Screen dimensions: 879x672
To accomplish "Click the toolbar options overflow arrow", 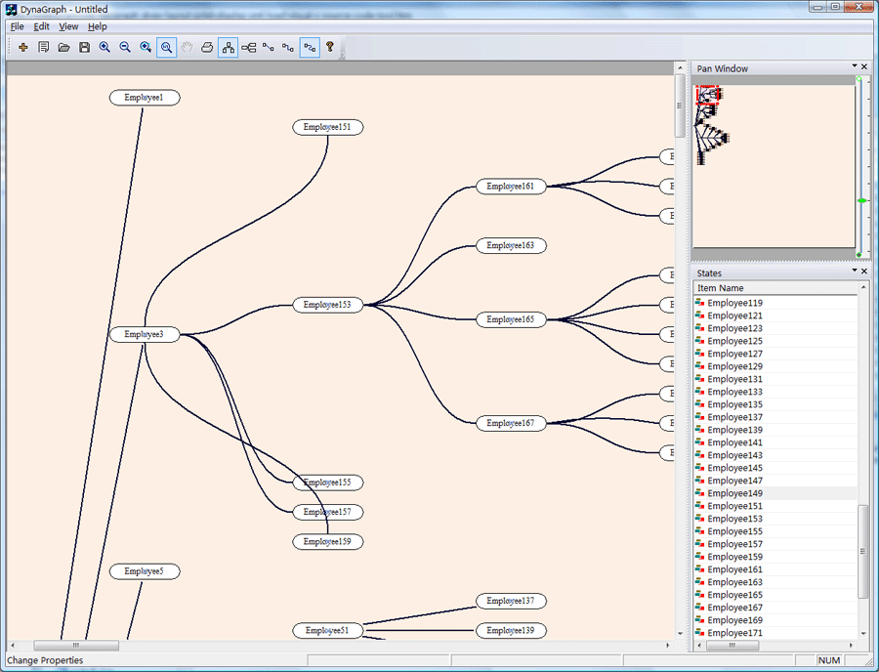I will point(342,55).
